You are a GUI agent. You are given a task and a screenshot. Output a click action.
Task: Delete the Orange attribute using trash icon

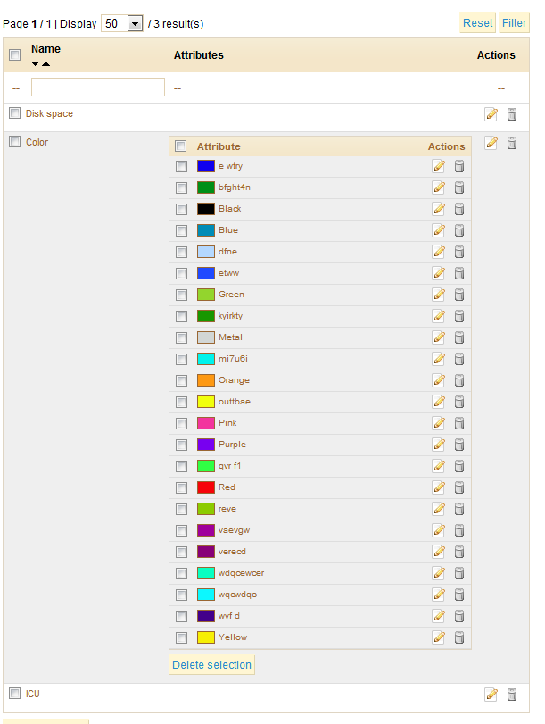click(459, 380)
